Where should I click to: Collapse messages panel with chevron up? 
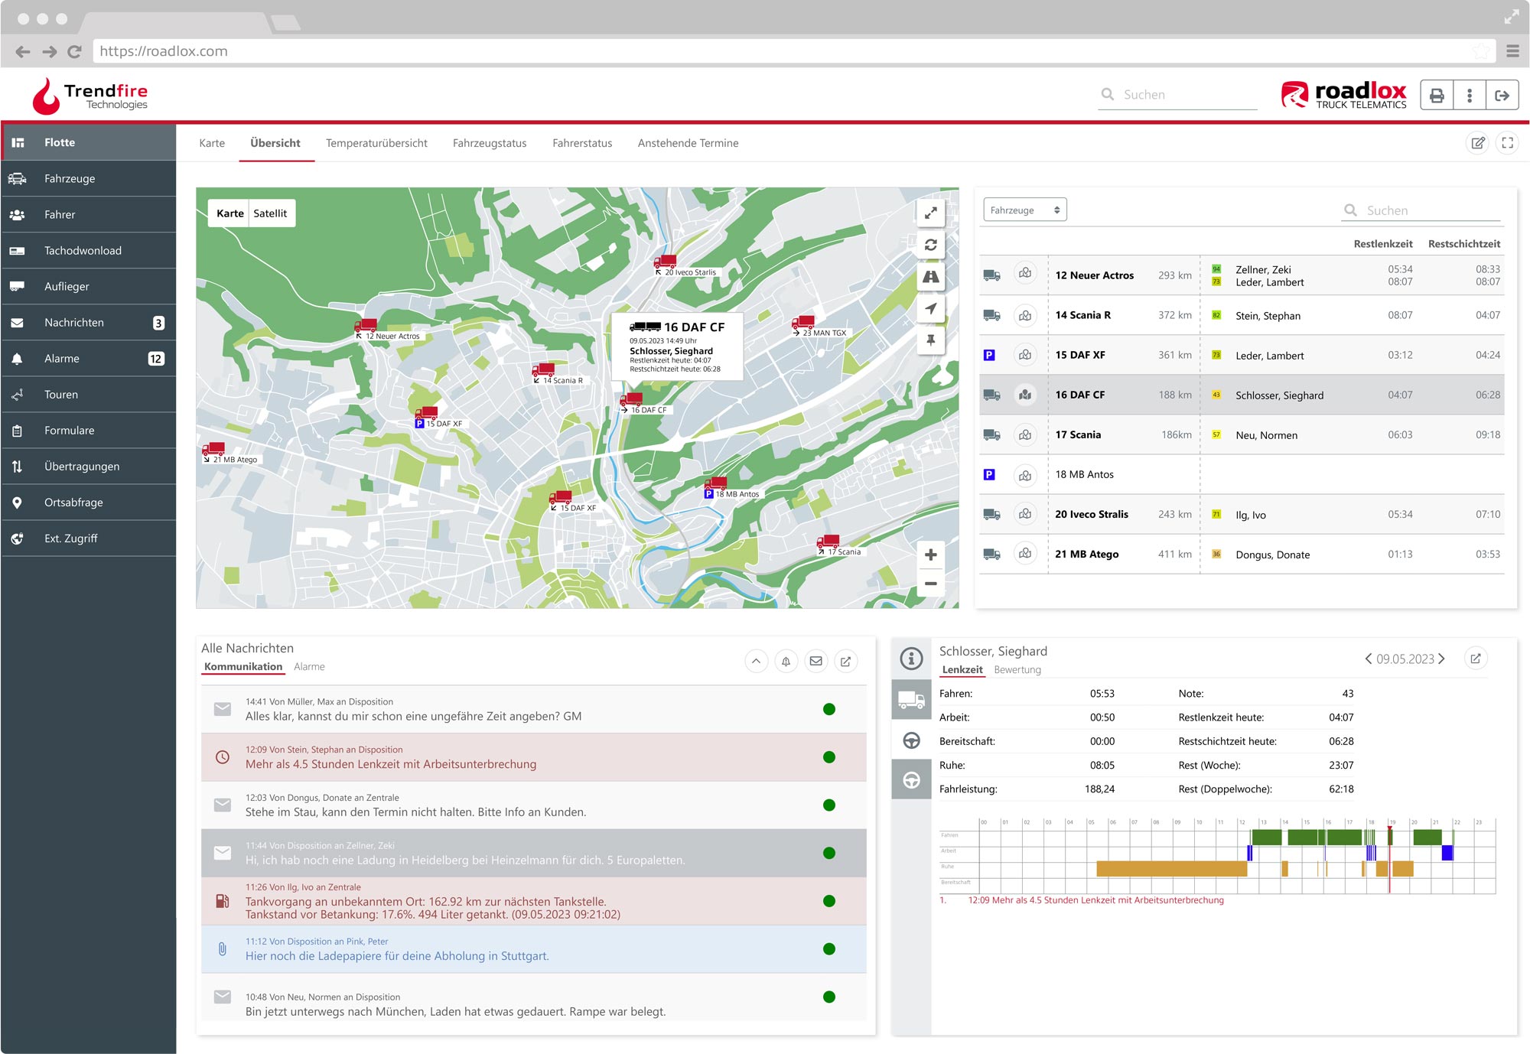756,662
